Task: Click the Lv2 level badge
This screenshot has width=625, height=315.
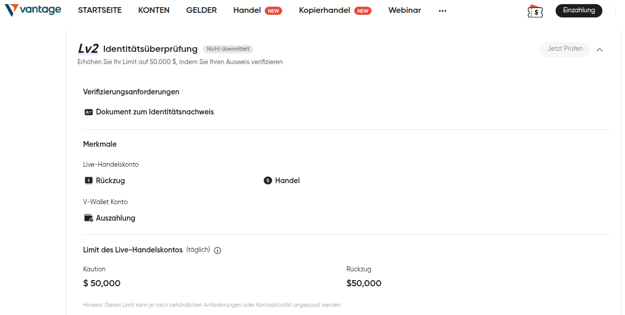Action: 87,48
